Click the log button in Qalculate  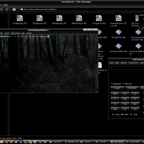coord(125,99)
